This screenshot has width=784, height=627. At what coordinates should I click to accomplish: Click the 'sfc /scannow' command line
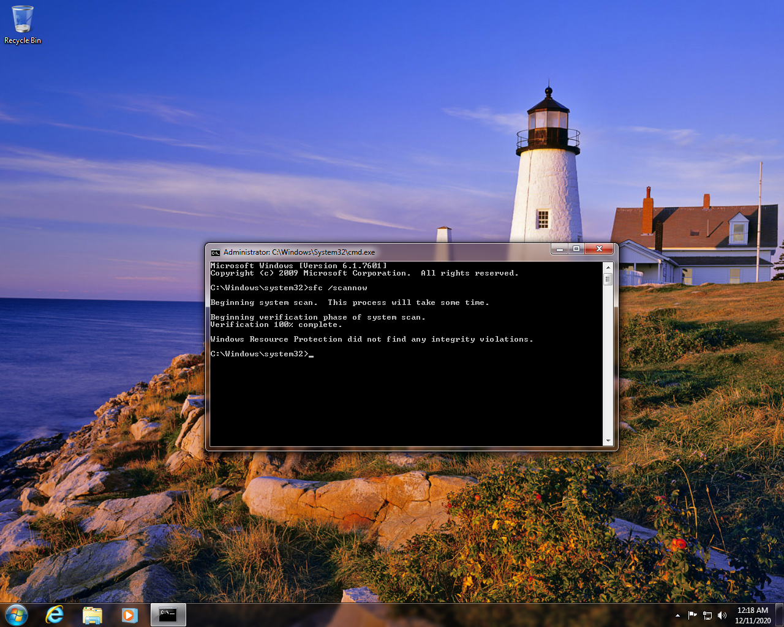point(288,288)
